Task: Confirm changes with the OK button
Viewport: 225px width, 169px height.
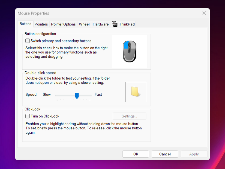Action: pos(136,154)
